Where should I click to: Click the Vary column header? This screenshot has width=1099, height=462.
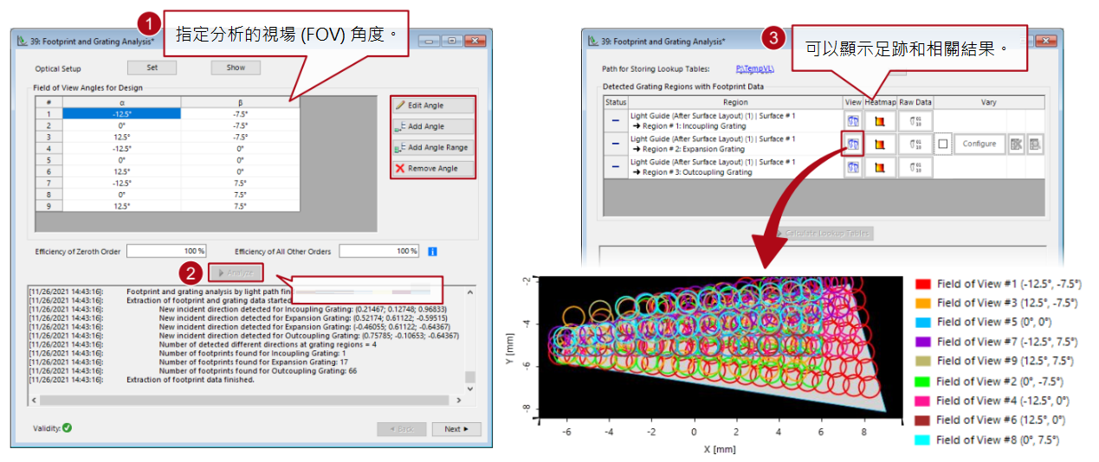pos(988,102)
